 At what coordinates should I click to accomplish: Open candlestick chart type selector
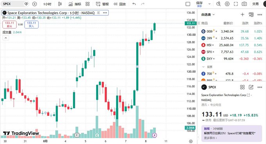tap(60, 4)
